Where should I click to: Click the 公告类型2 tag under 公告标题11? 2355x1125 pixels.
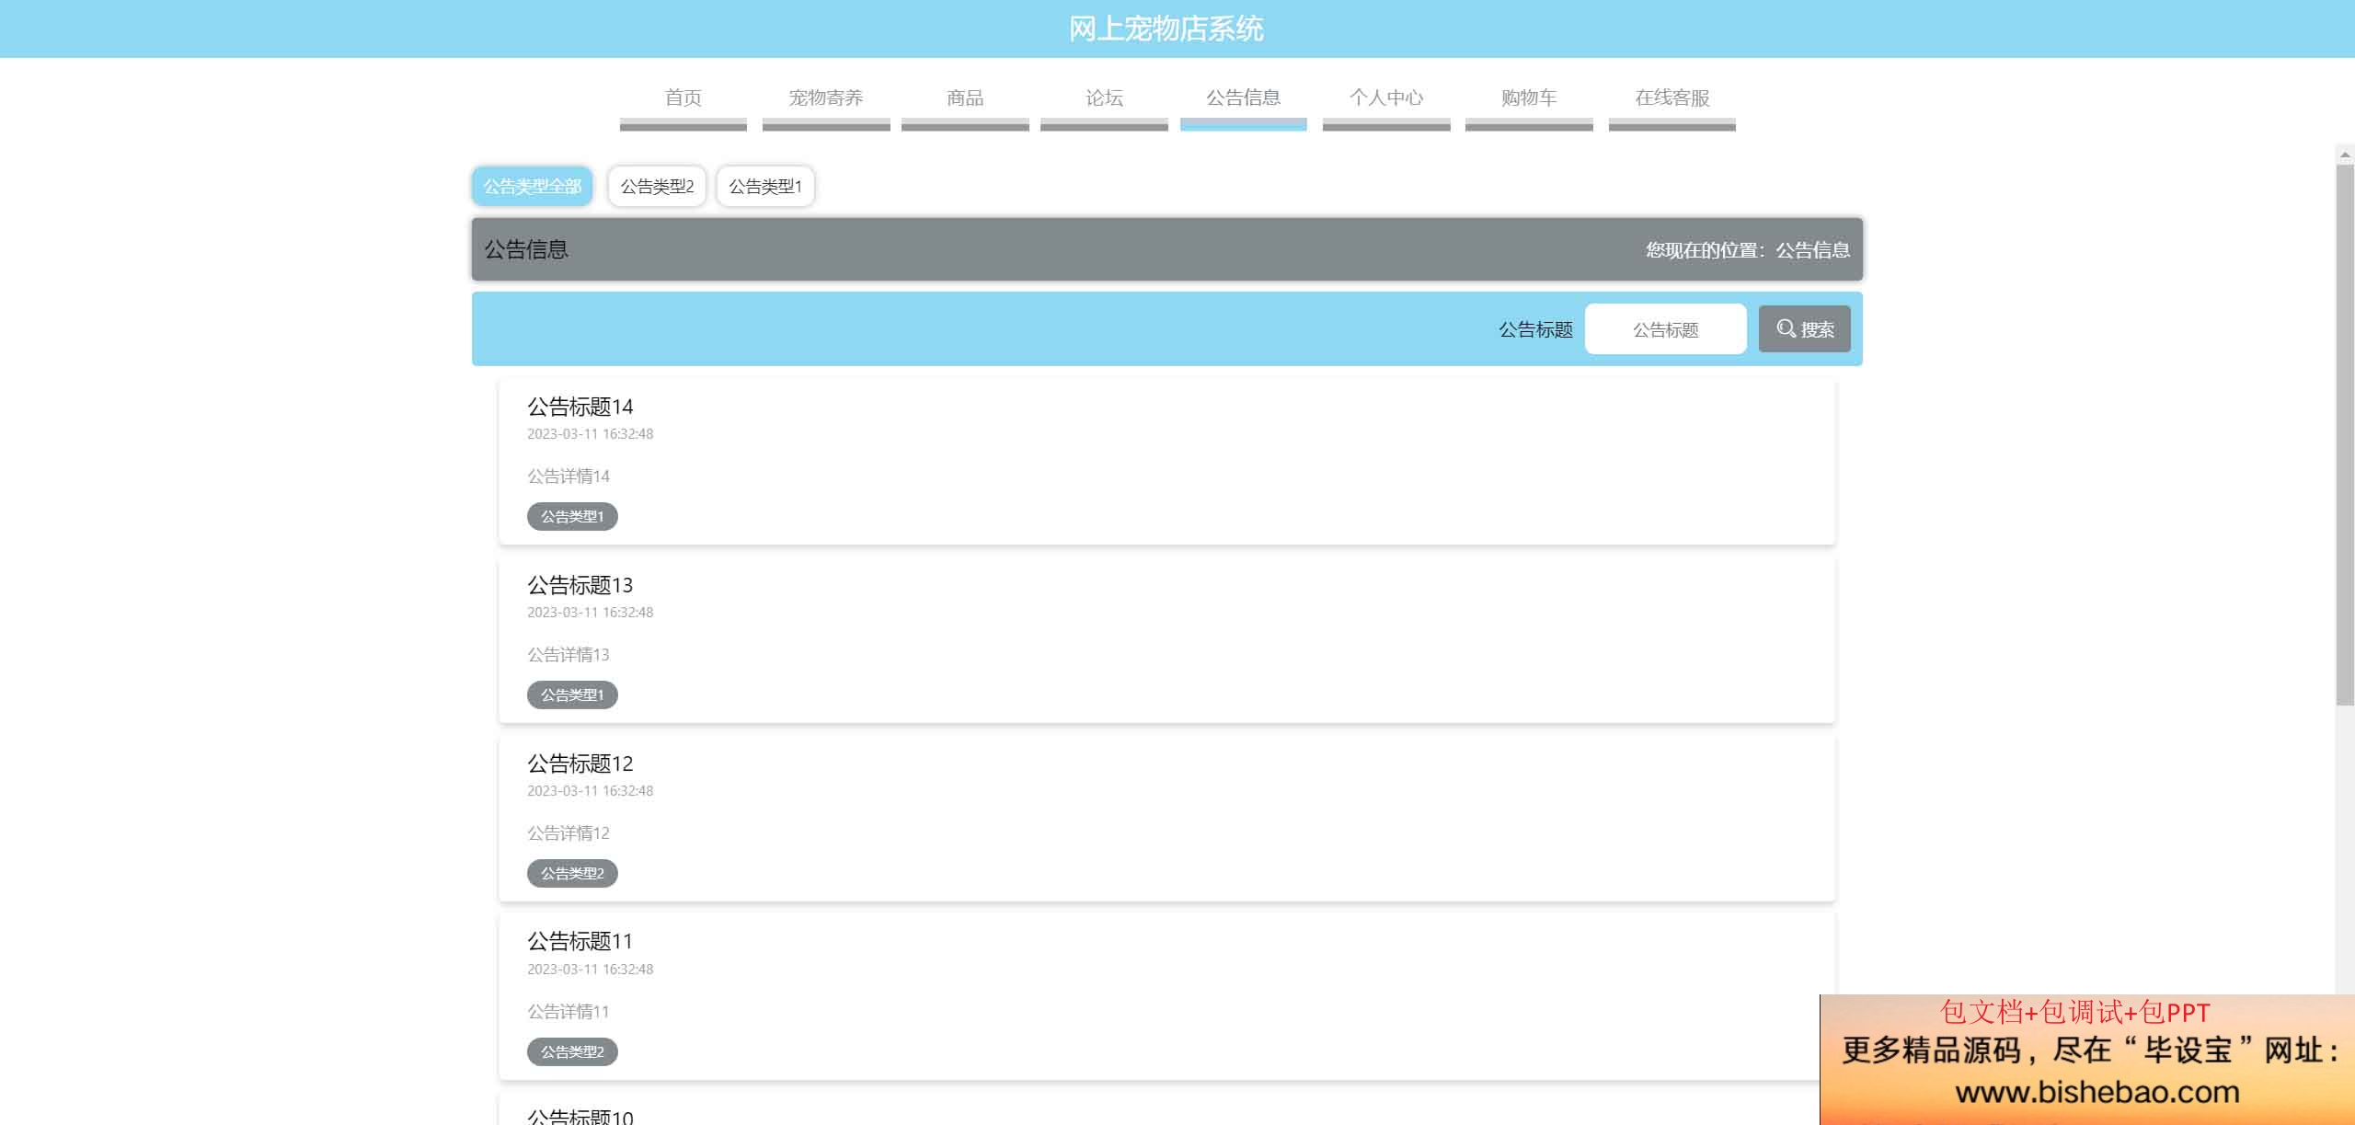(x=572, y=1051)
